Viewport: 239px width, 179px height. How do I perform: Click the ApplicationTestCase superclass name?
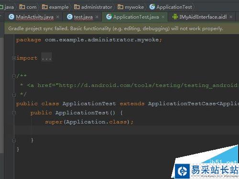coord(182,103)
